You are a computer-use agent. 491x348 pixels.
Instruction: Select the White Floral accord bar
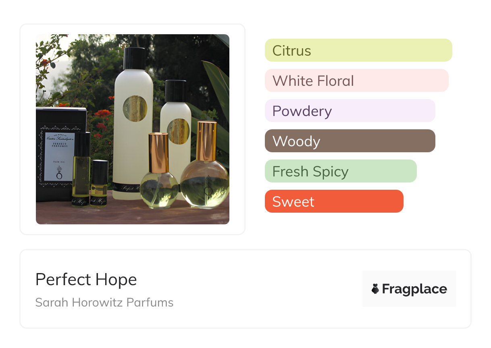click(356, 81)
